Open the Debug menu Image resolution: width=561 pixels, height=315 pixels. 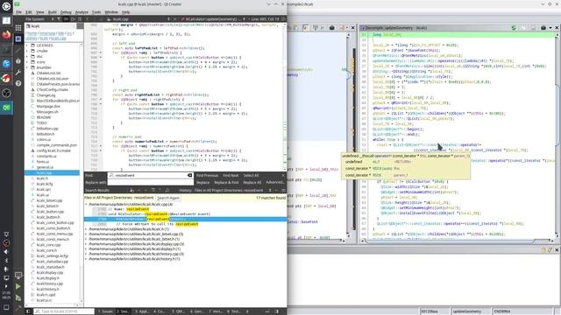[x=66, y=11]
